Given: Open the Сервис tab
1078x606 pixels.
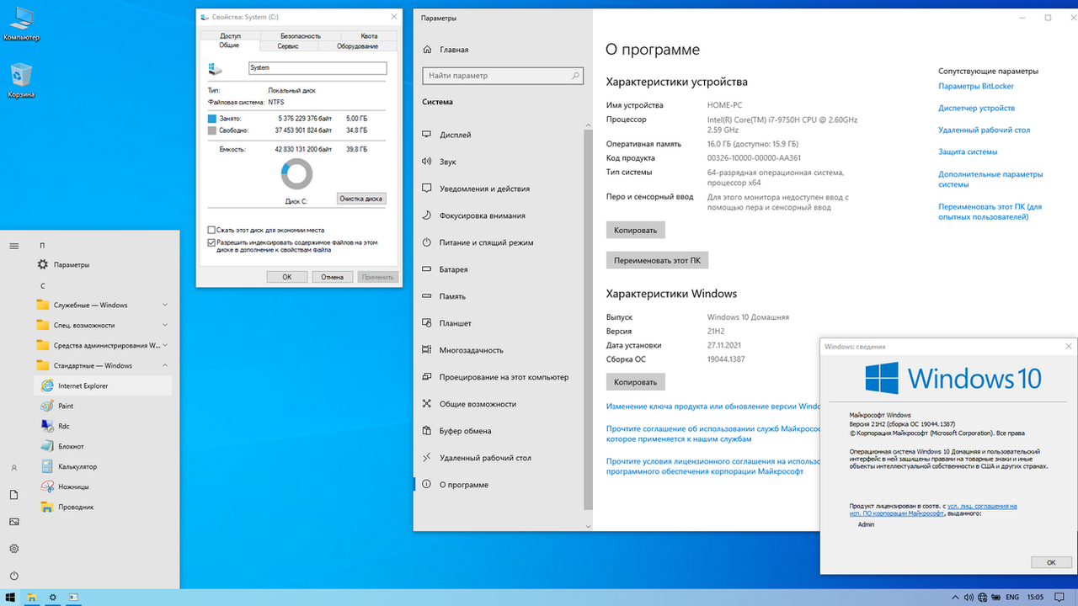Looking at the screenshot, I should point(288,46).
